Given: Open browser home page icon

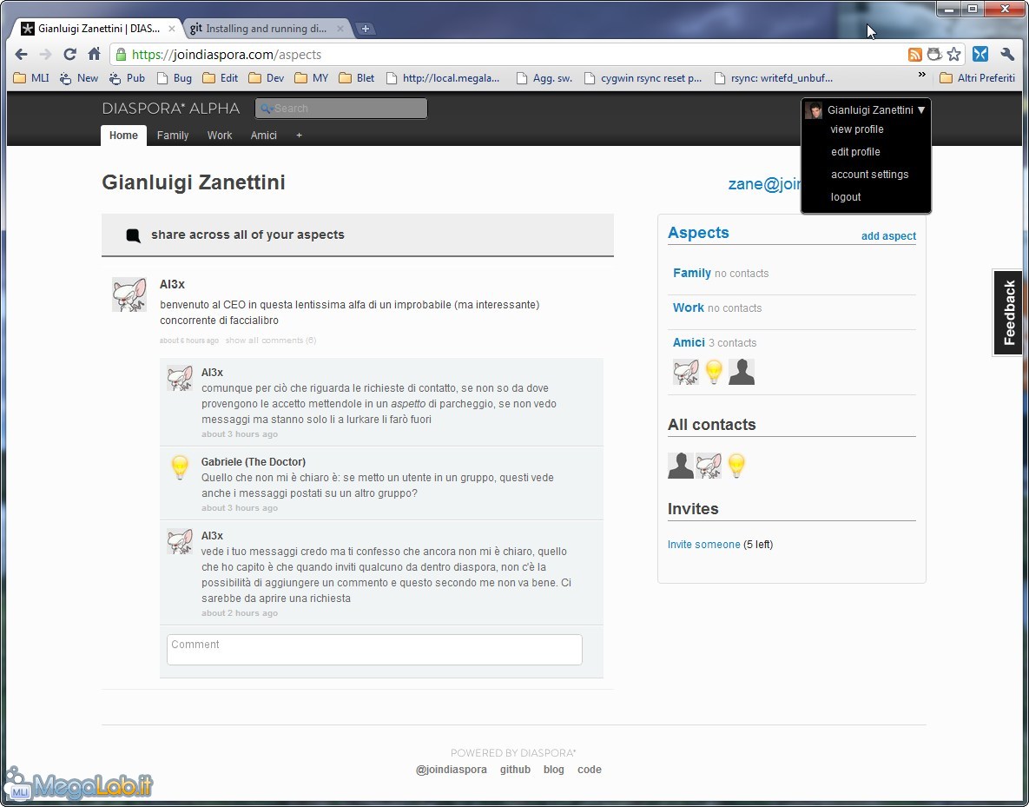Looking at the screenshot, I should pos(95,54).
